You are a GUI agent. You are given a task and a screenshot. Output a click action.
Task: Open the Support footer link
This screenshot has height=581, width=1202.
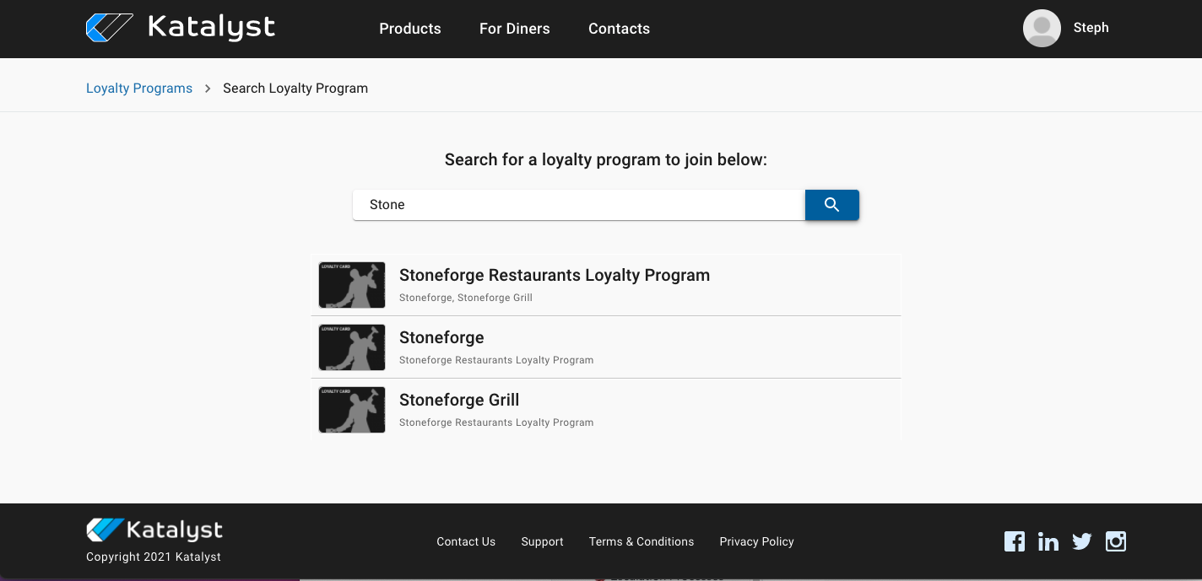pyautogui.click(x=542, y=541)
